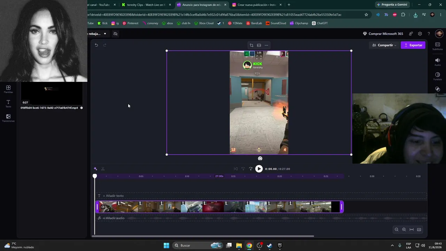
Task: Click the collapse timeline panel icon
Action: click(419, 229)
